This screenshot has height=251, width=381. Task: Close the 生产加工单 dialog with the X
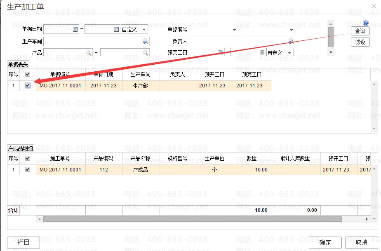[x=374, y=6]
